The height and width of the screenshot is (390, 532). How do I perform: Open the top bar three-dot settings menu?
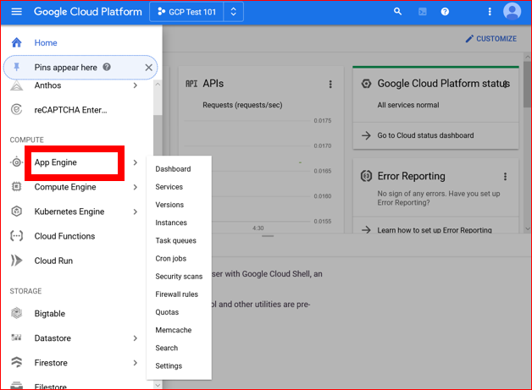click(490, 12)
